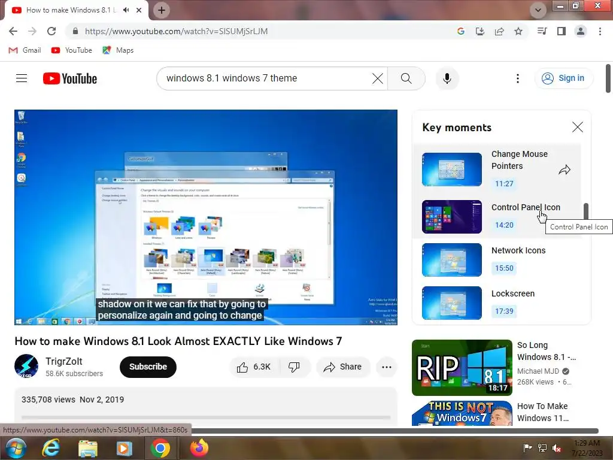
Task: Open the So Long Windows 8.1 video thumbnail
Action: tap(462, 368)
